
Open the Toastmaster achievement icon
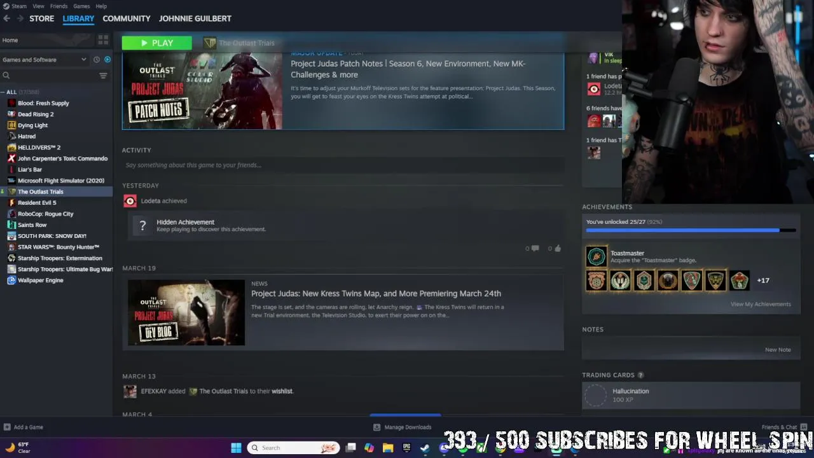pos(597,256)
